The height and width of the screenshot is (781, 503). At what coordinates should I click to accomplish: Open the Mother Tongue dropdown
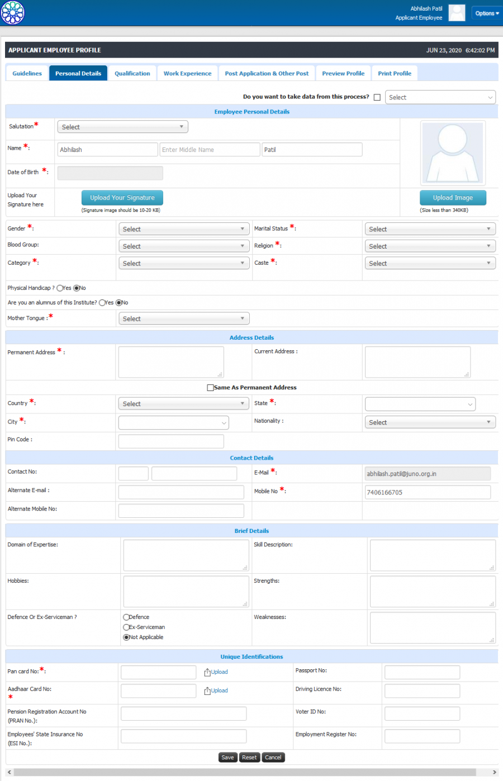184,318
